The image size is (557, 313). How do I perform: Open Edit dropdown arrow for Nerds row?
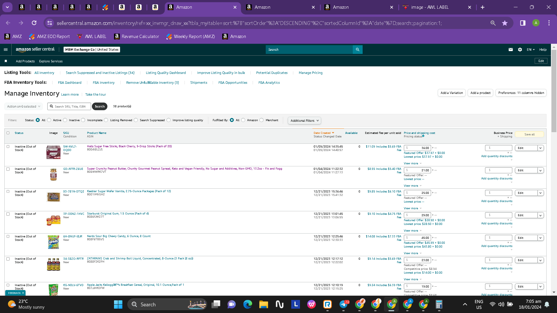point(540,238)
